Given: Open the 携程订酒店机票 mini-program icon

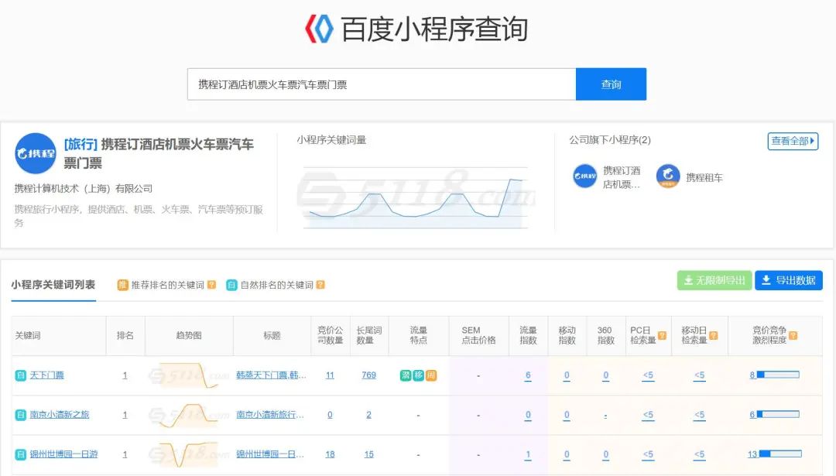Looking at the screenshot, I should 585,176.
